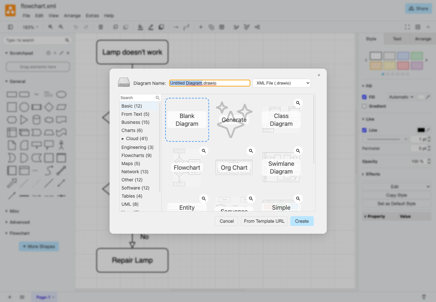The width and height of the screenshot is (436, 302).
Task: Click the magnifier icon on the Flowchart template
Action: point(204,151)
